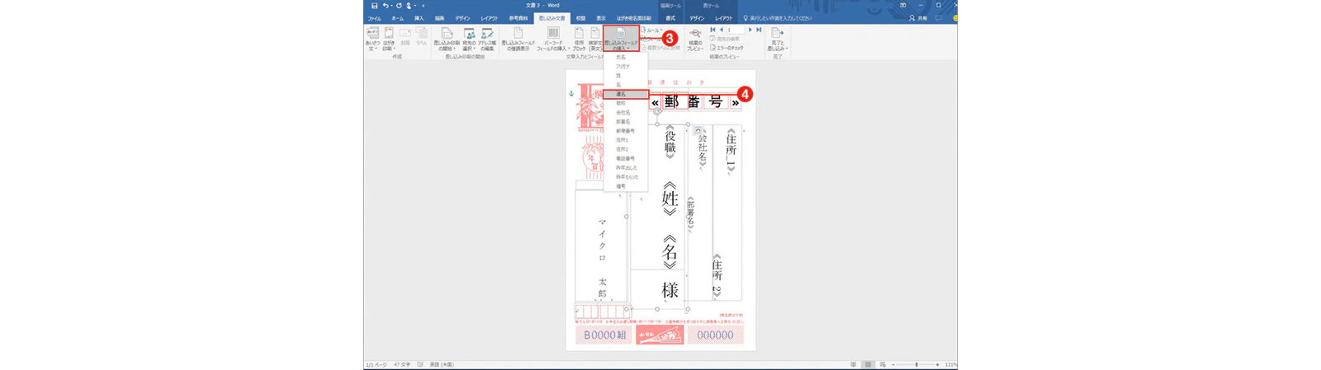
Task: Click the Redo icon in title bar
Action: pos(399,5)
